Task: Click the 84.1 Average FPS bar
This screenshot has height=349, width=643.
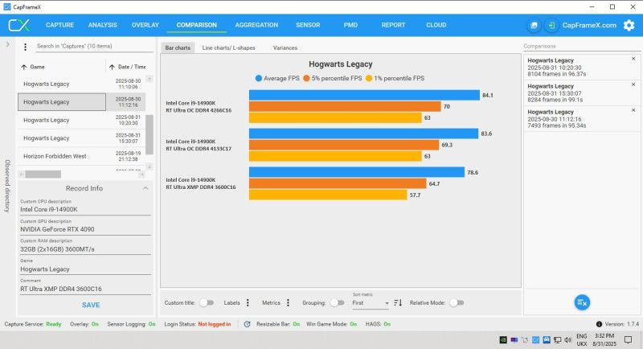Action: coord(364,95)
